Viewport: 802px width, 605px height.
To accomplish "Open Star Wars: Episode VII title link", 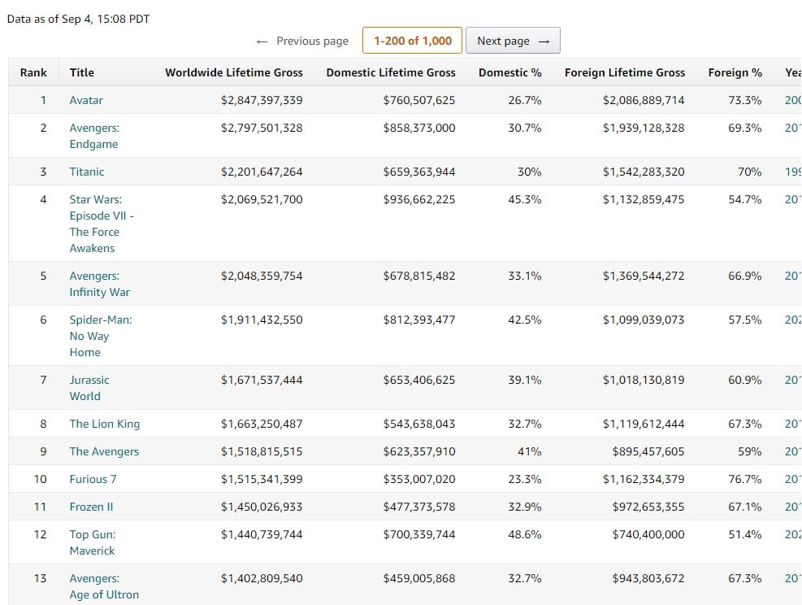I will (x=102, y=224).
